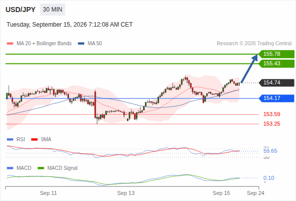Click the Sep 15 date marker
The height and width of the screenshot is (201, 296).
tap(221, 193)
